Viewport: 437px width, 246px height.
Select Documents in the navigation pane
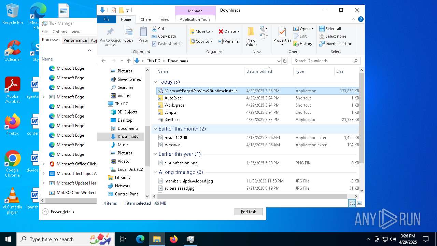[x=128, y=128]
